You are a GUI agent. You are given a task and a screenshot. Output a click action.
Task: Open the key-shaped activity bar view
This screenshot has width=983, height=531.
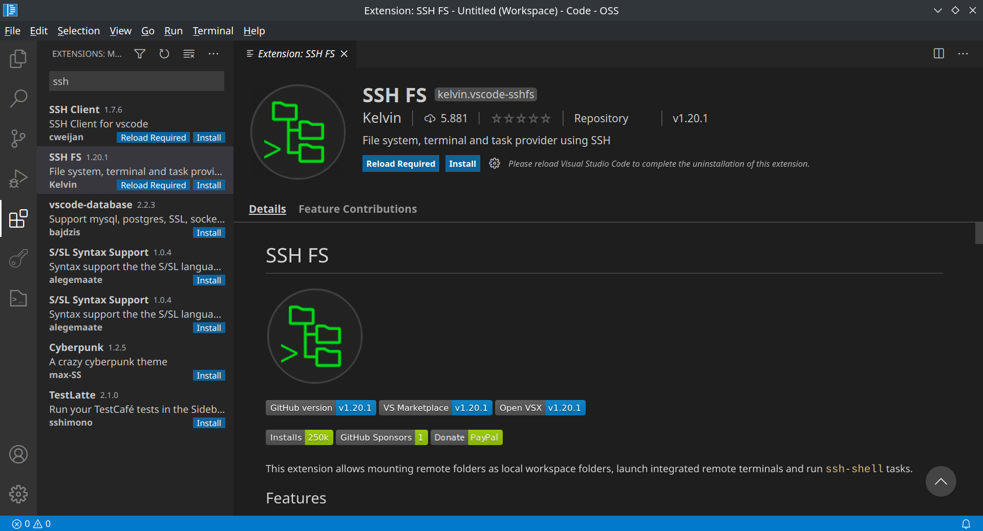click(x=18, y=258)
